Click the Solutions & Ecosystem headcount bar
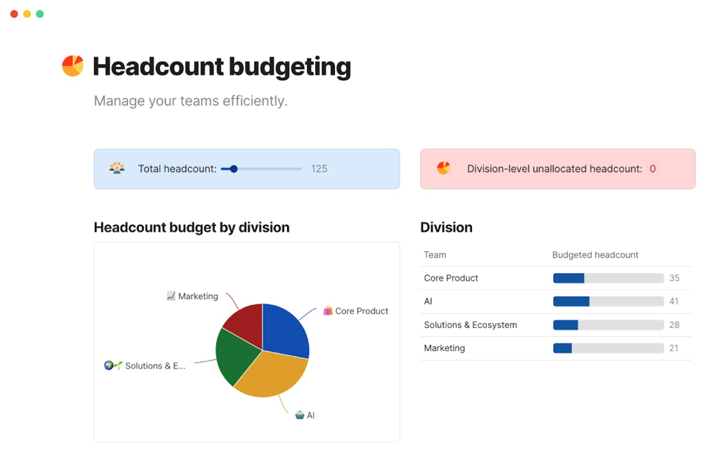705x463 pixels. [x=608, y=325]
